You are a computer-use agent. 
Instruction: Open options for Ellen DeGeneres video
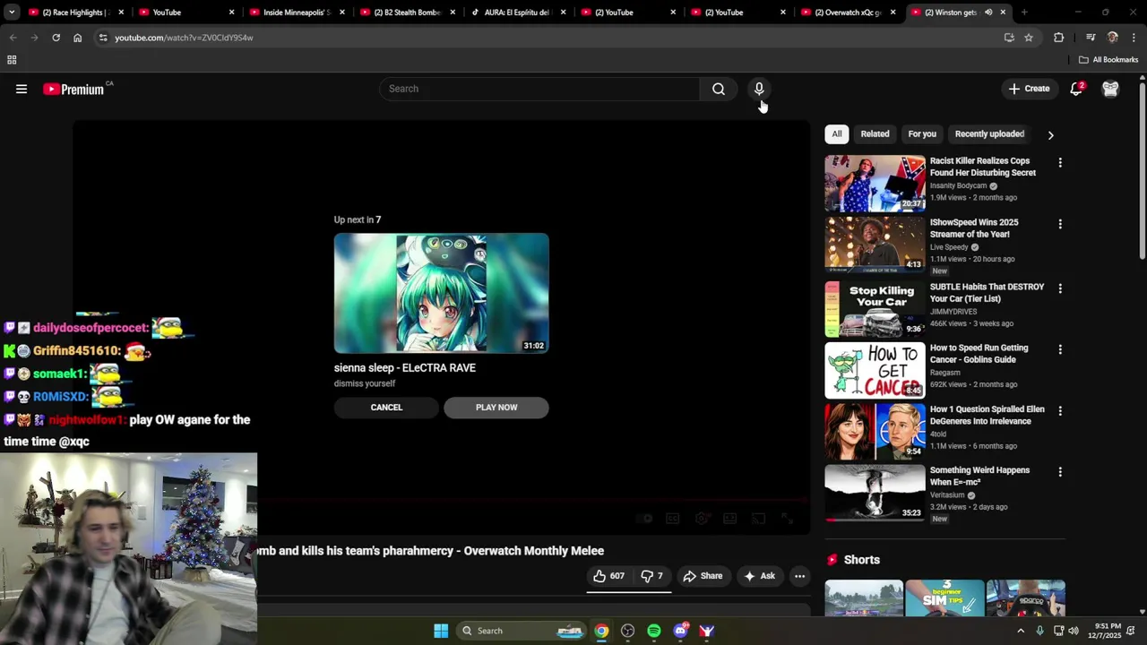coord(1060,411)
